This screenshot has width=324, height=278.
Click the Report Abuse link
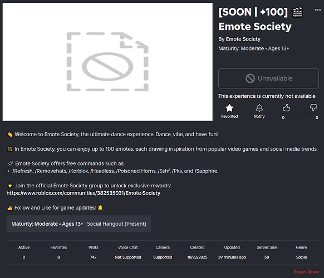[306, 272]
